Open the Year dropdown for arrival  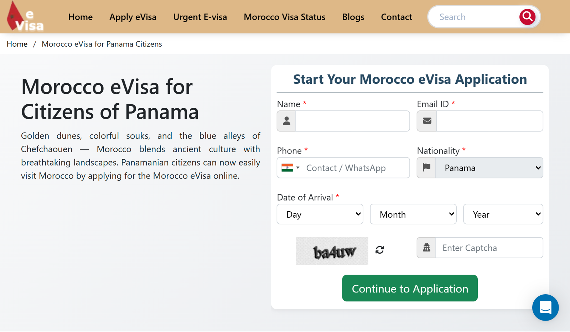tap(503, 214)
